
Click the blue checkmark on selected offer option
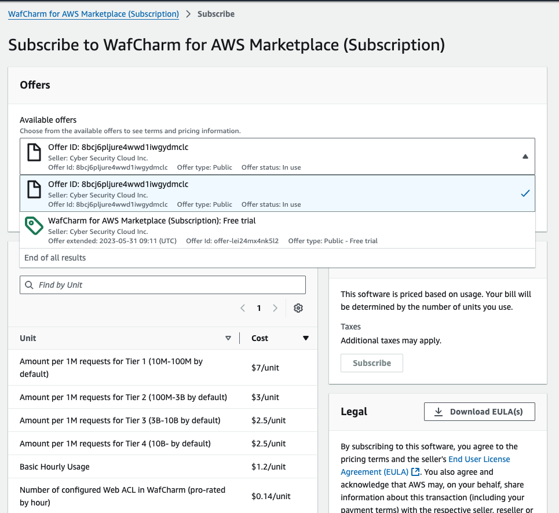[525, 193]
